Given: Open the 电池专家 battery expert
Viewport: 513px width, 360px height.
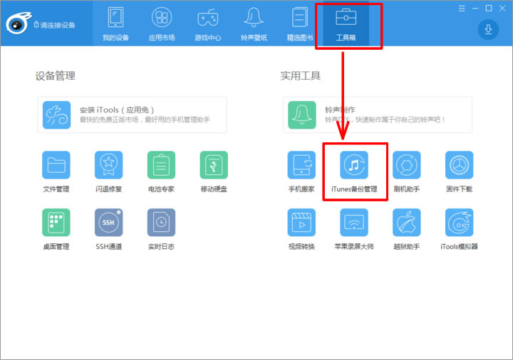Looking at the screenshot, I should (x=161, y=165).
